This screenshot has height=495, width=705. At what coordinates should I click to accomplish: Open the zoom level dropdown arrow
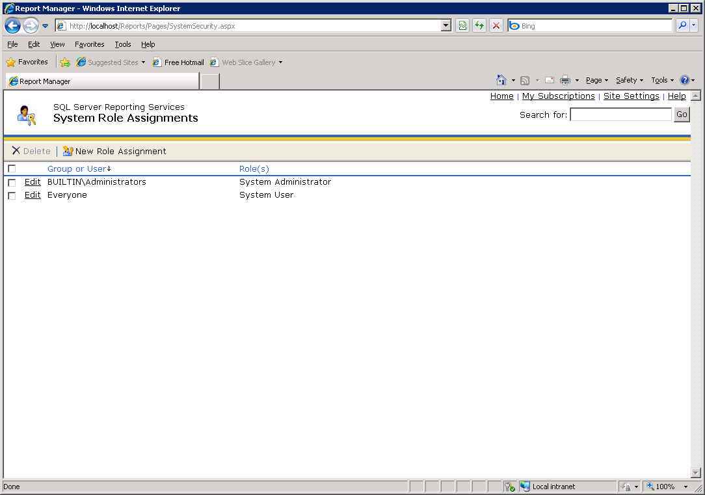(685, 487)
